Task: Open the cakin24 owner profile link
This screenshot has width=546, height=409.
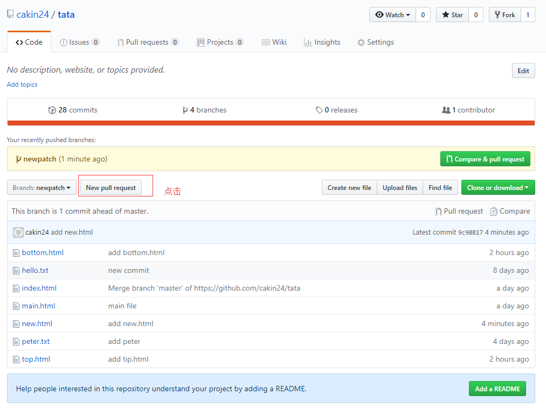Action: click(33, 15)
